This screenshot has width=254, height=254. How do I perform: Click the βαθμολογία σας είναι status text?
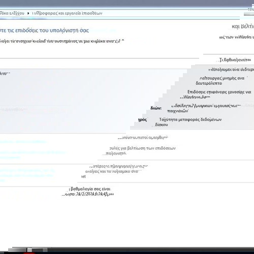pos(90,189)
